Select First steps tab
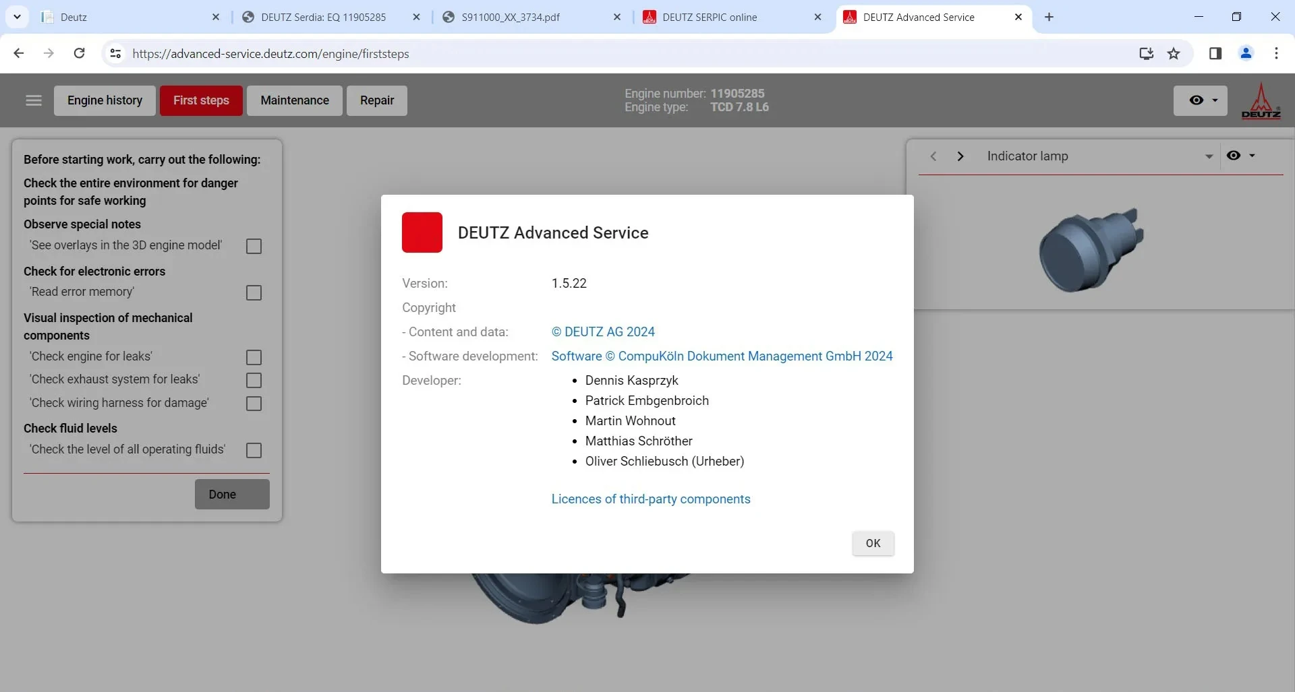Screen dimensions: 1295x692 pyautogui.click(x=201, y=100)
